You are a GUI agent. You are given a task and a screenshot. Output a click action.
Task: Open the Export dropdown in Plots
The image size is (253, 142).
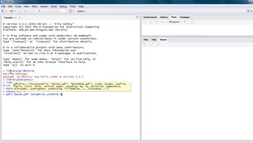tap(175, 22)
